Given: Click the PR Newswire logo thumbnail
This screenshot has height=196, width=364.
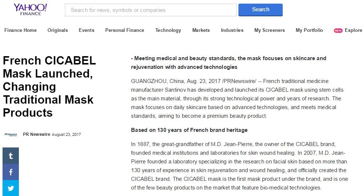Looking at the screenshot, I should [x=11, y=135].
